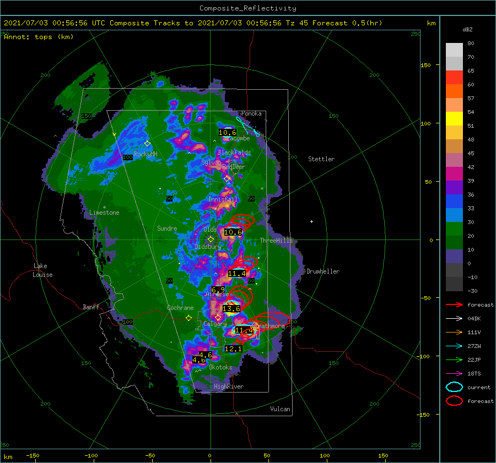This screenshot has height=463, width=496.
Task: Click the 6.9 tops label above Airdrie
Action: 218,290
